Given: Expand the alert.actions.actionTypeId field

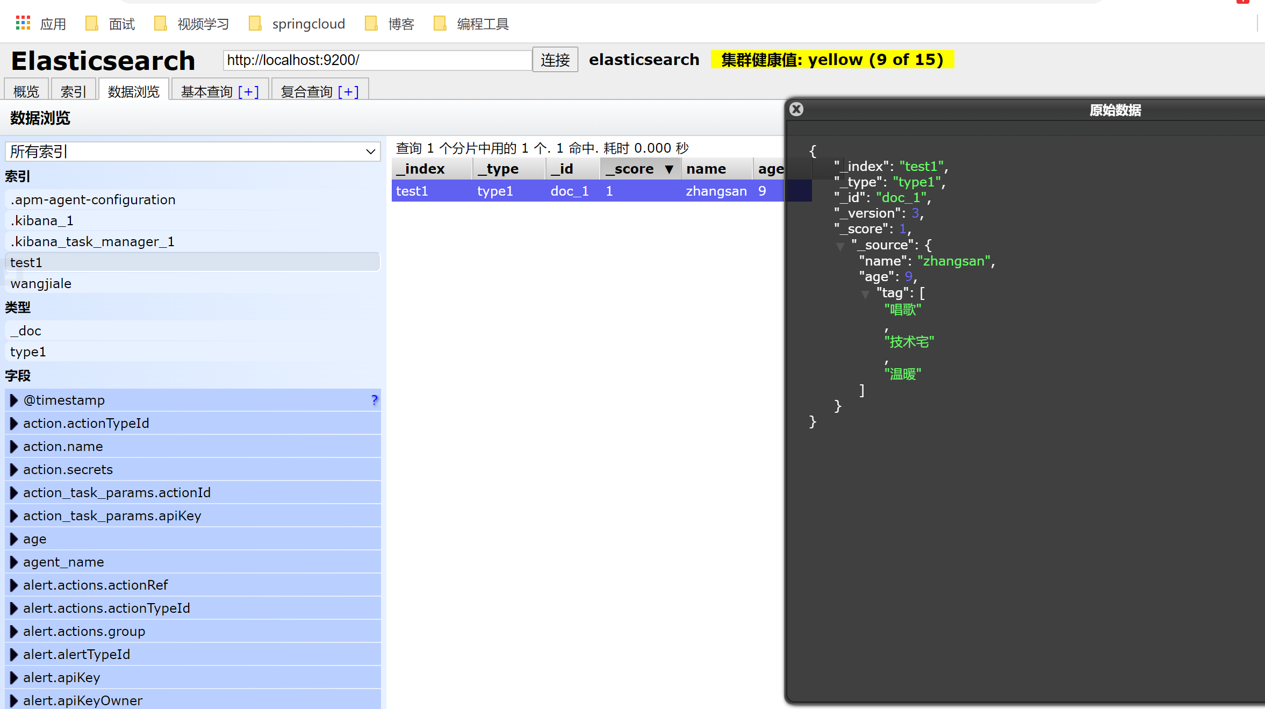Looking at the screenshot, I should click(14, 608).
